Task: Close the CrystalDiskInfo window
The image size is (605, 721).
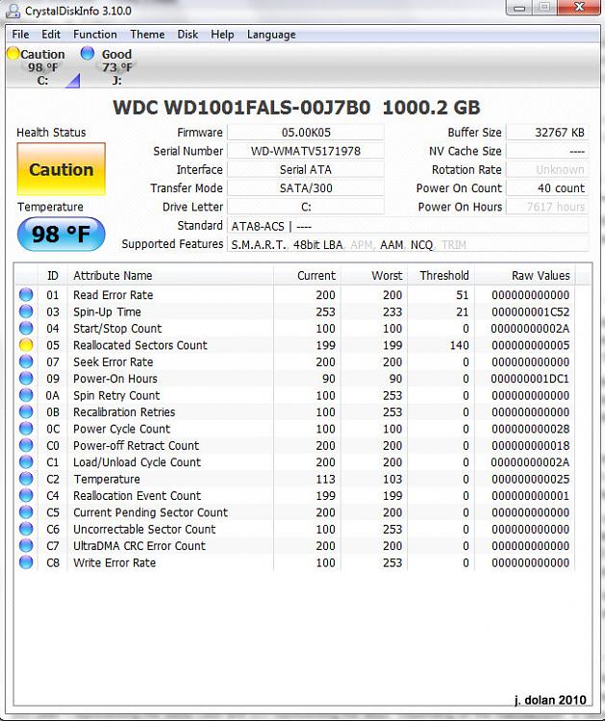Action: [x=579, y=8]
